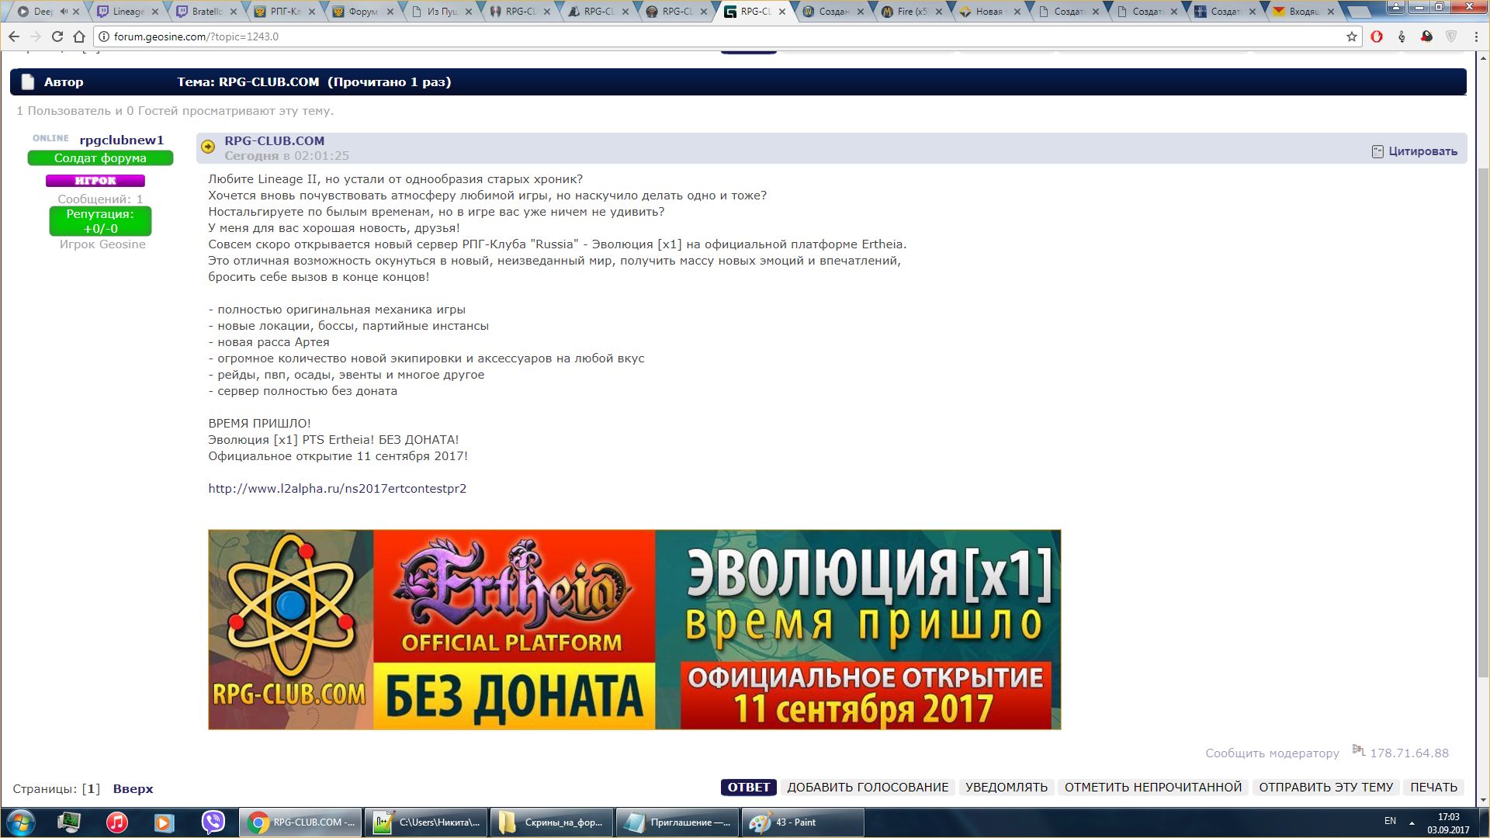Close the Lineage tab
Image resolution: width=1490 pixels, height=838 pixels.
click(x=155, y=12)
